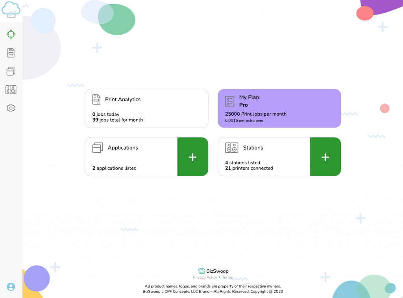
Task: Open the My Plan Pro card
Action: [279, 109]
